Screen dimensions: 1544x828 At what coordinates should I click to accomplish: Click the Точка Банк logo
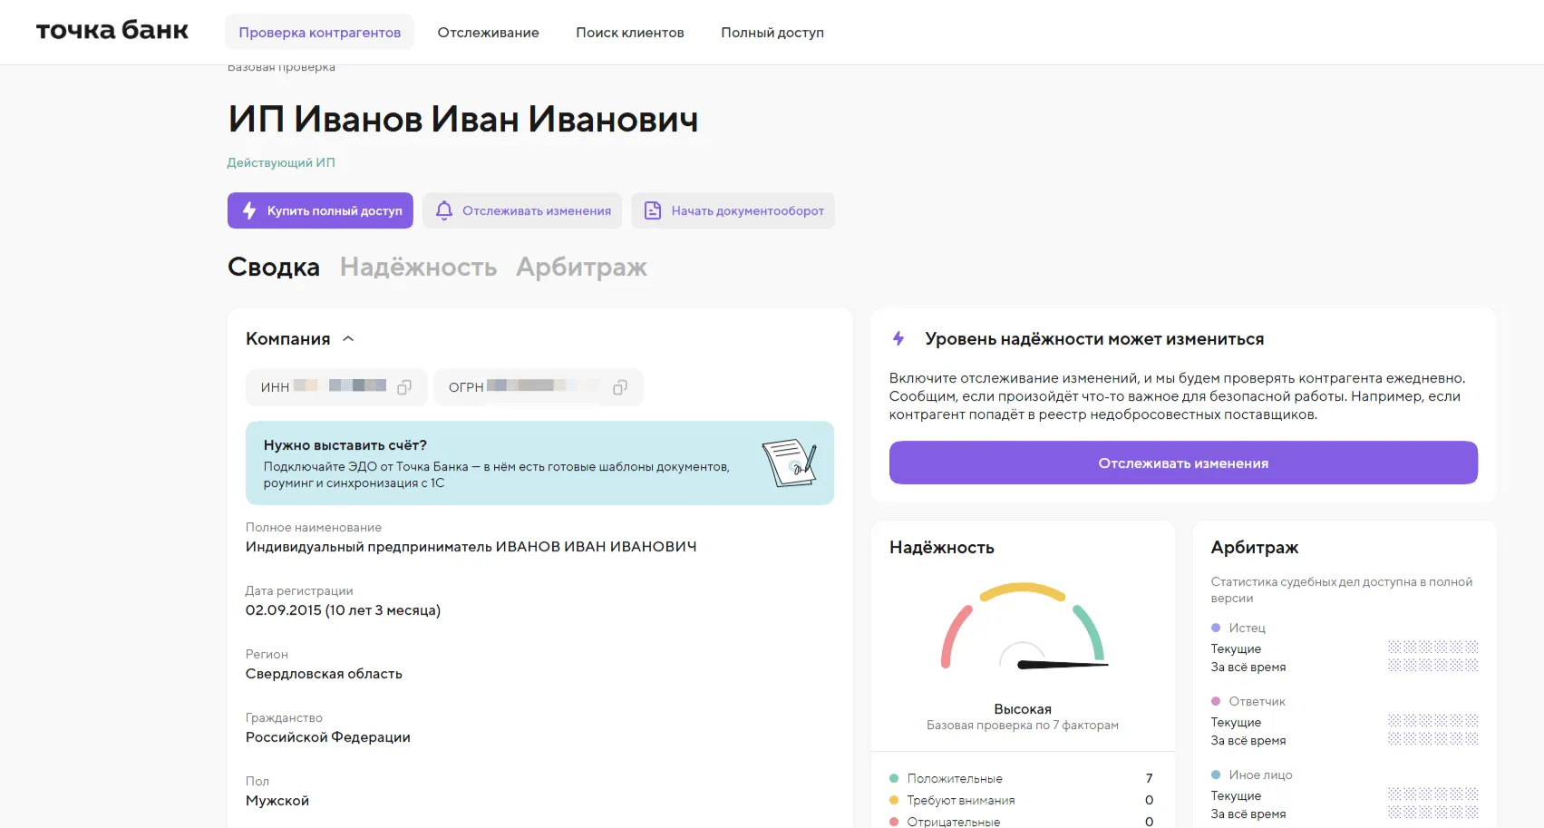112,32
